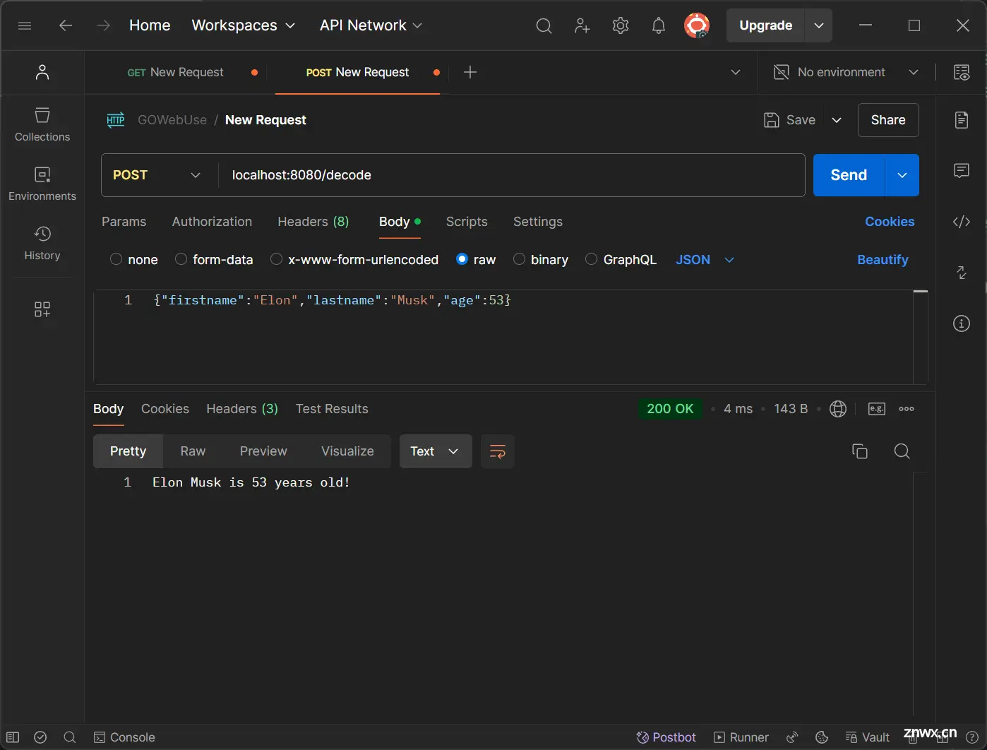The height and width of the screenshot is (750, 987).
Task: Toggle the sidebar icon in the status bar
Action: (13, 737)
